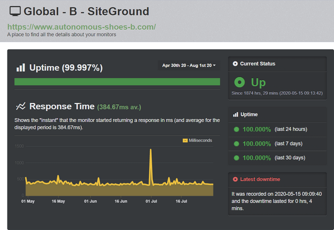Viewport: 334px width, 230px height.
Task: Click the green badge icon for last 7 days
Action: tap(237, 144)
